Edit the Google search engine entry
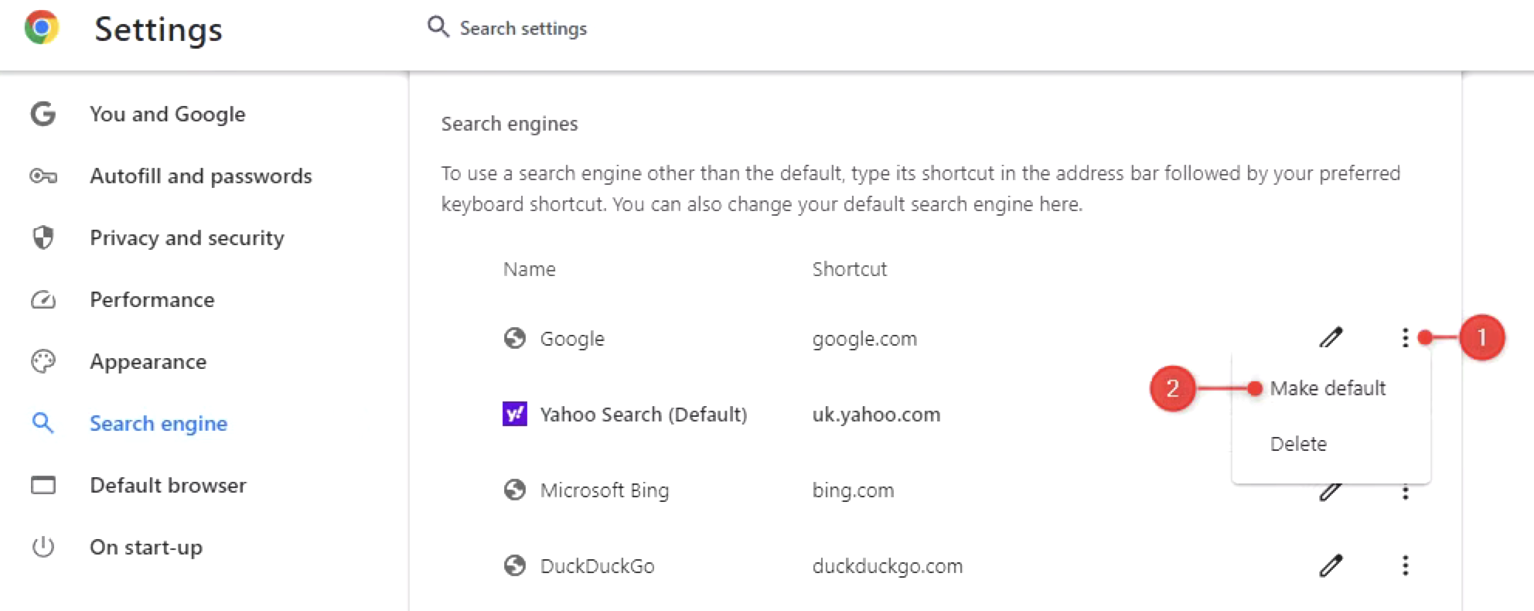Image resolution: width=1534 pixels, height=611 pixels. click(1331, 337)
